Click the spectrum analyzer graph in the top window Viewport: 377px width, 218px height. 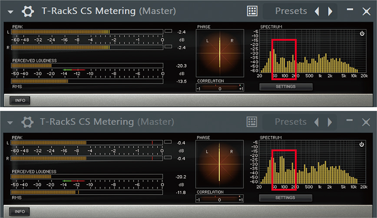pyautogui.click(x=313, y=51)
